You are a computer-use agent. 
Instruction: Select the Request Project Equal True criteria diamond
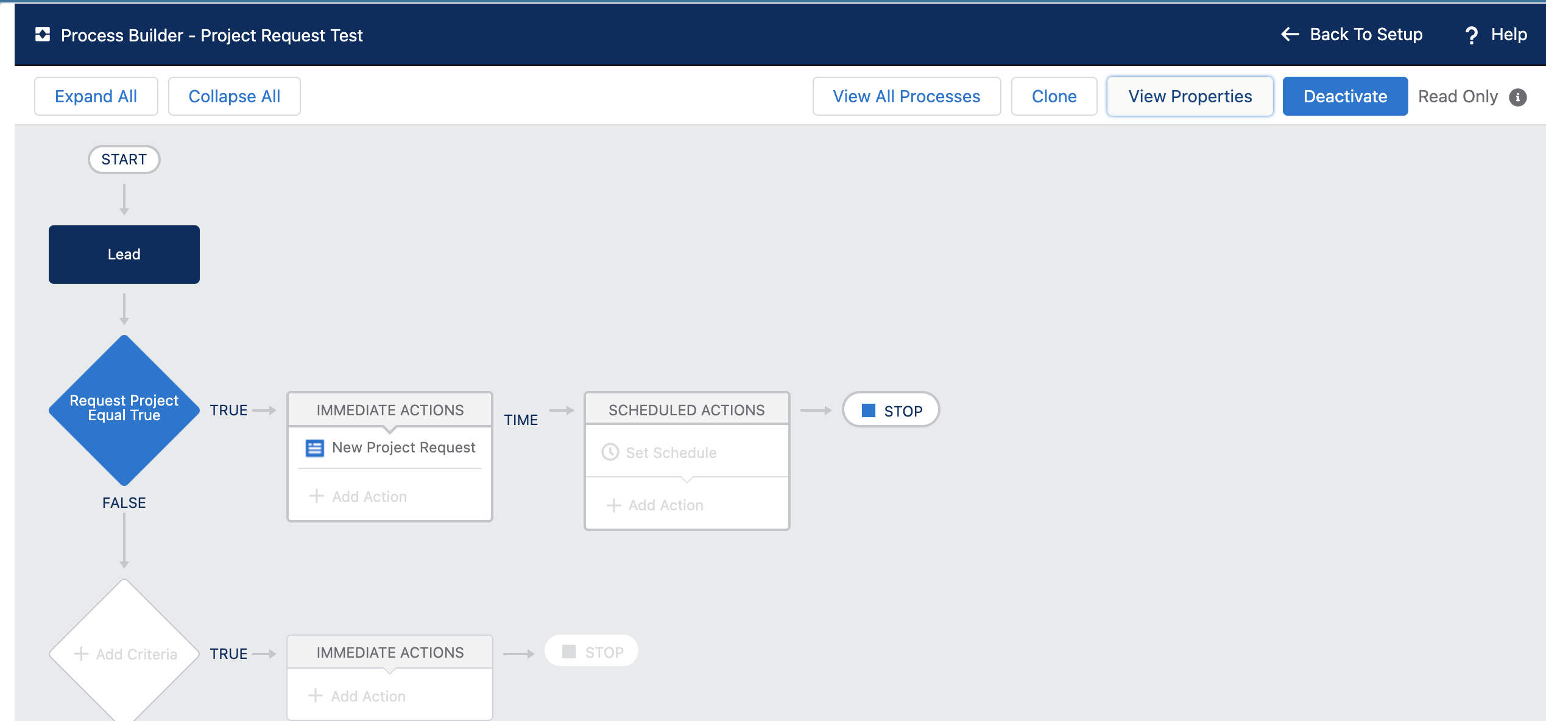(x=124, y=410)
